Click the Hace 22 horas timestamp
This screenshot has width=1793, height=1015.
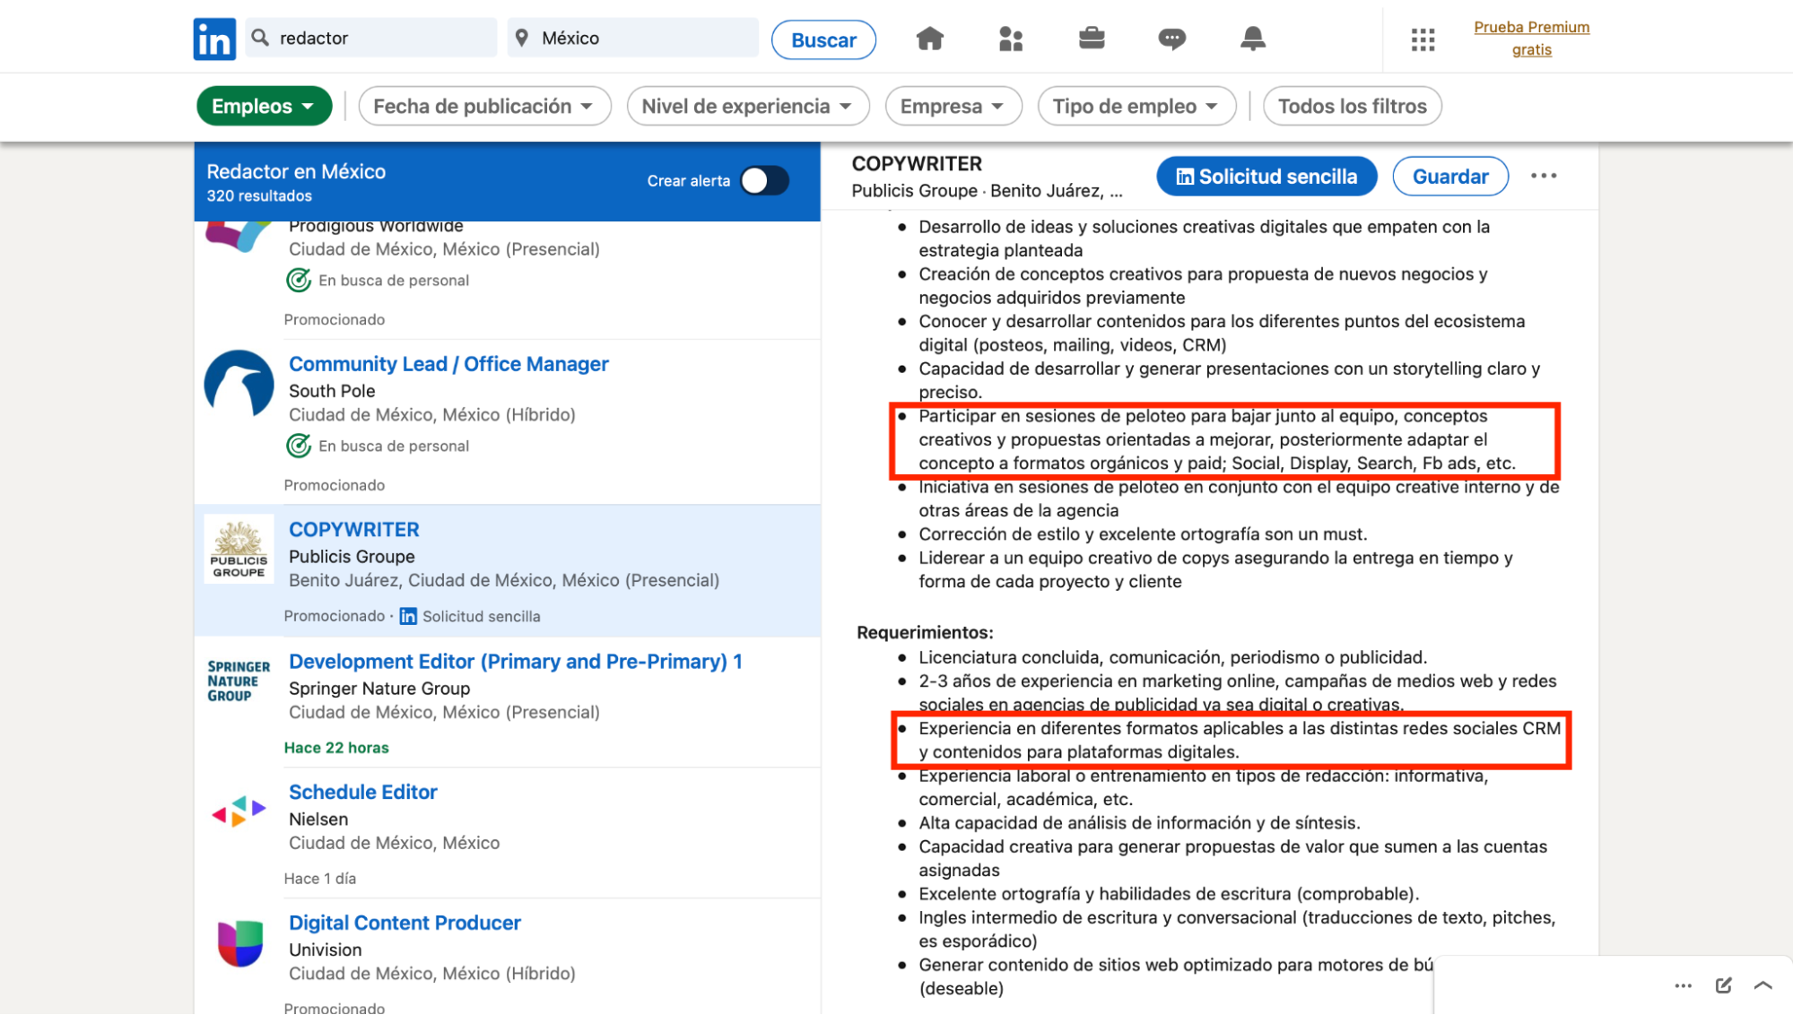click(x=336, y=748)
